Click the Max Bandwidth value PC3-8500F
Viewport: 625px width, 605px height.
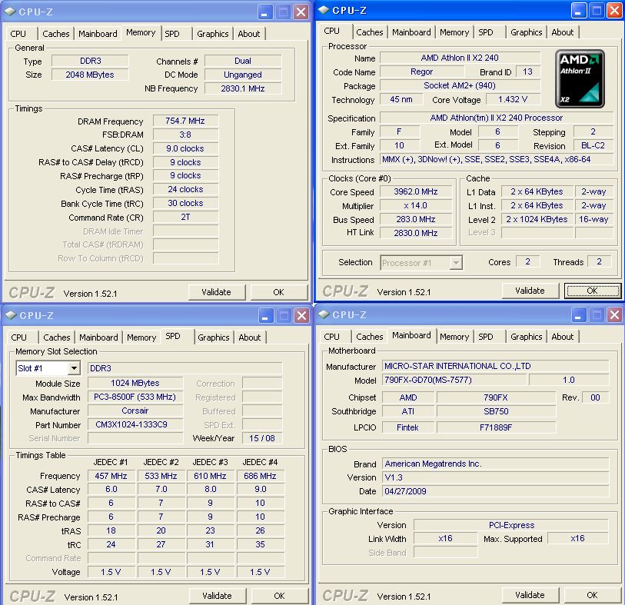click(x=135, y=397)
